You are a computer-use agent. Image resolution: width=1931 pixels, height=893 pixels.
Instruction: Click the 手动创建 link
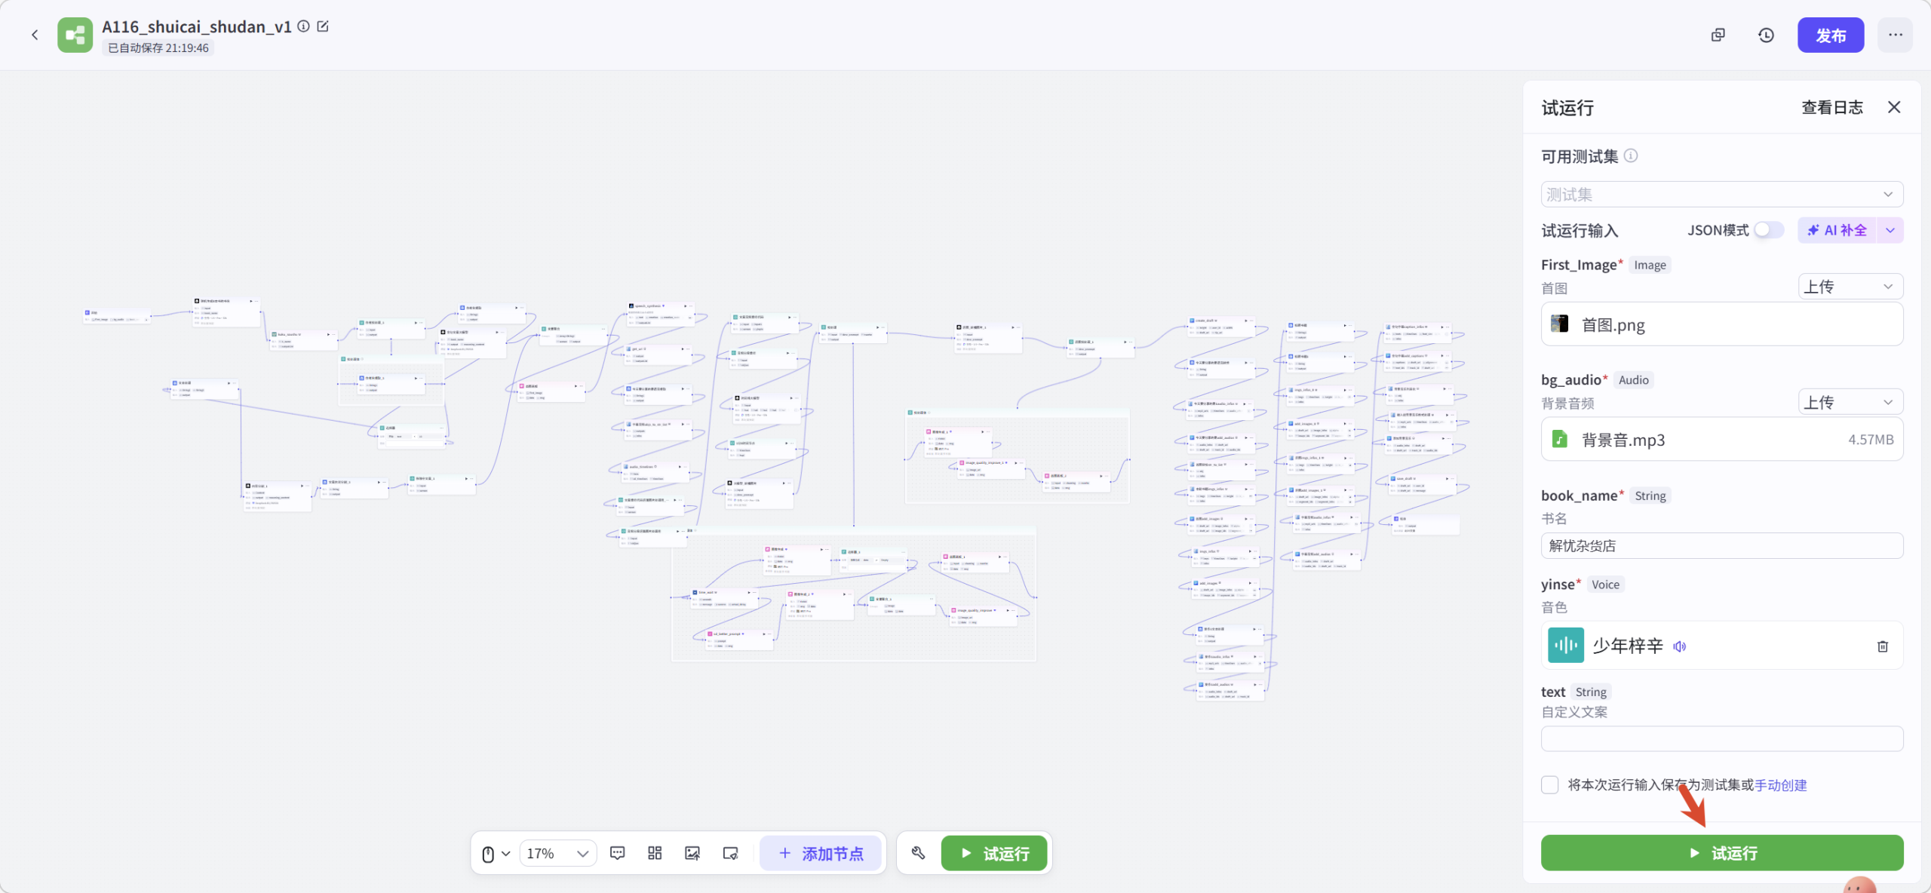[1780, 785]
